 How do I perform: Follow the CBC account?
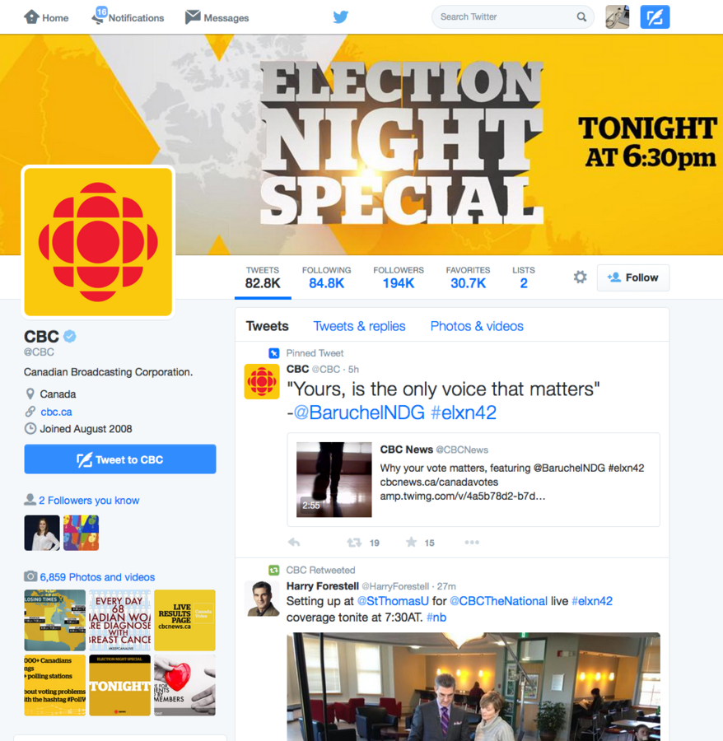tap(632, 277)
